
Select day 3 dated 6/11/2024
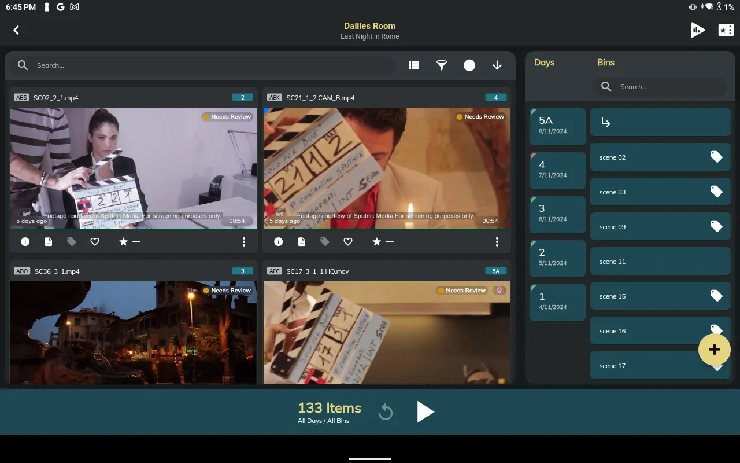(x=558, y=214)
